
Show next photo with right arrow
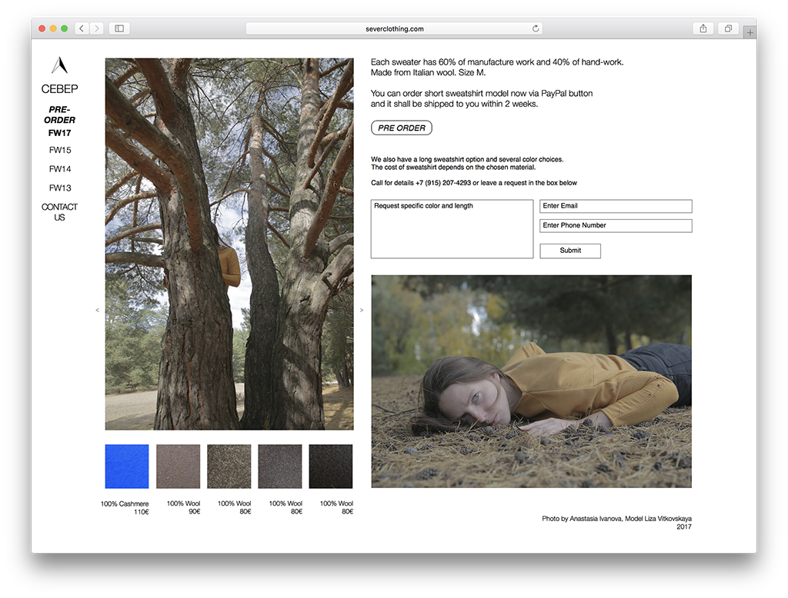point(362,311)
